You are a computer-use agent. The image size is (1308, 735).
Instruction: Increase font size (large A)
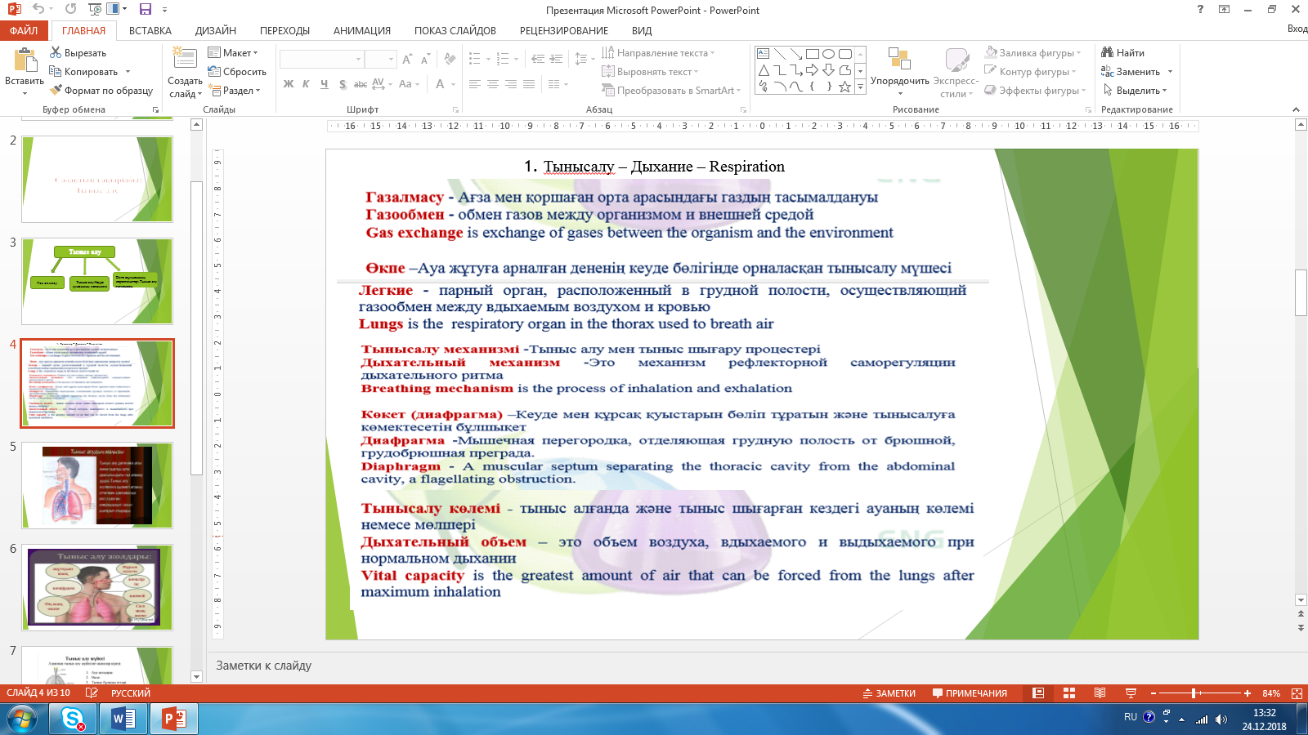pyautogui.click(x=406, y=60)
